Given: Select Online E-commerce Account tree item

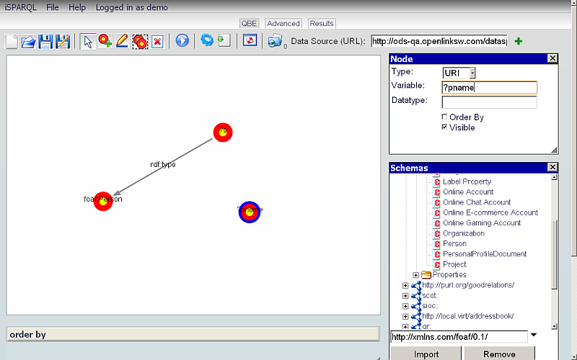Looking at the screenshot, I should (x=490, y=212).
